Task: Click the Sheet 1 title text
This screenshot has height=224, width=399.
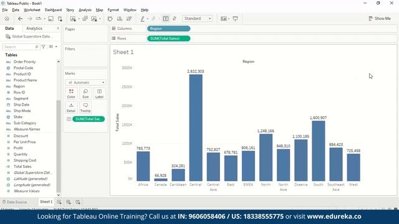Action: (x=123, y=52)
